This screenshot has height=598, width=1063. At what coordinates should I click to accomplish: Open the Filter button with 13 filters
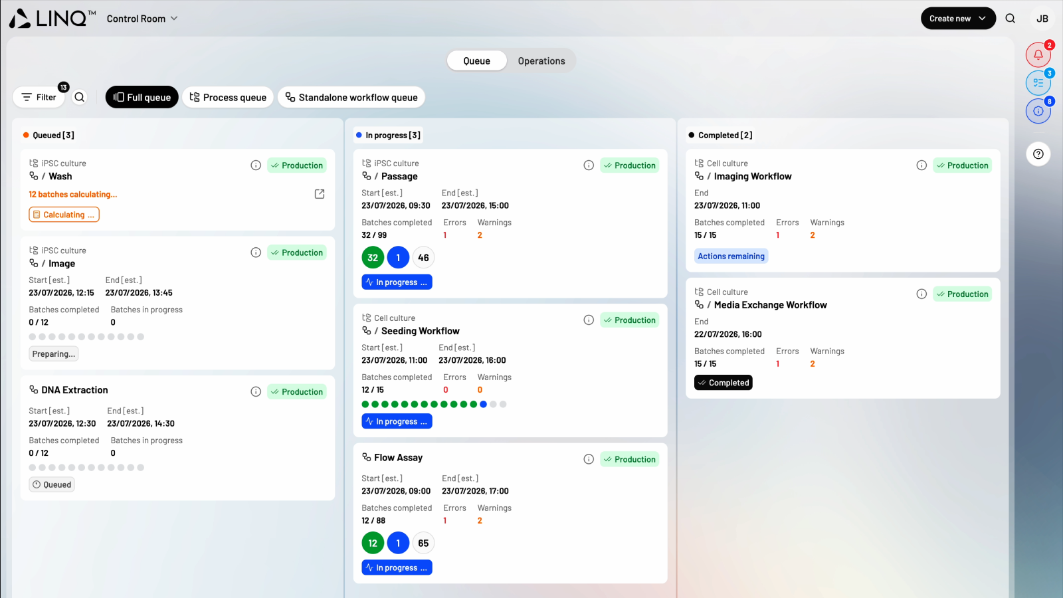pos(39,97)
